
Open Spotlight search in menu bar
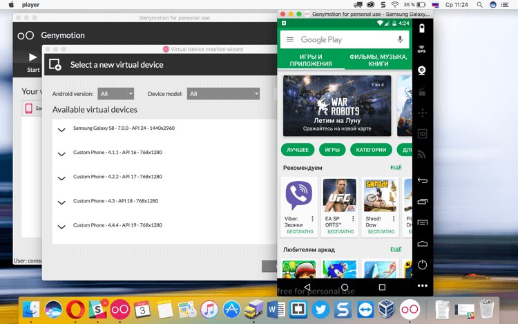pyautogui.click(x=480, y=5)
